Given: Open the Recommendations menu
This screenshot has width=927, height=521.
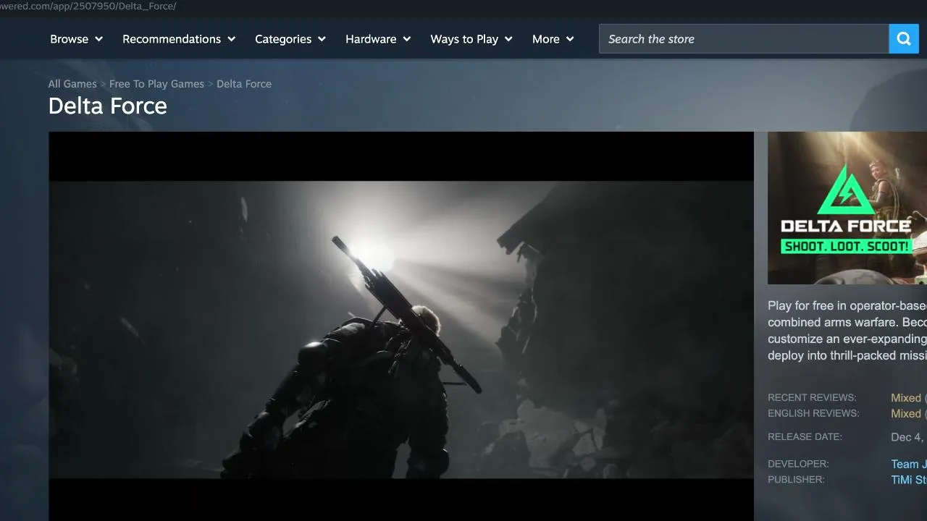Looking at the screenshot, I should [x=179, y=39].
